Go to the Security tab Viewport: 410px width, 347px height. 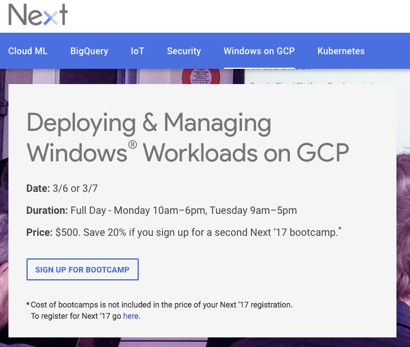coord(184,51)
